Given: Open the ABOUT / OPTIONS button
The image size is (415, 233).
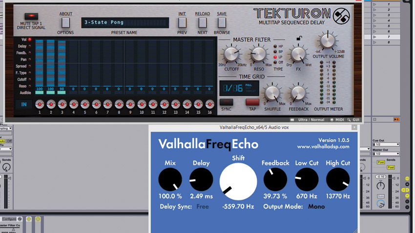Looking at the screenshot, I should coord(65,23).
